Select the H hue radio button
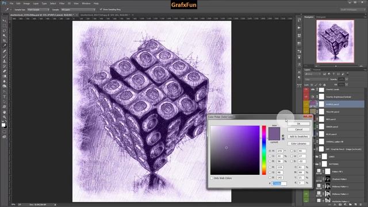The width and height of the screenshot is (368, 207). click(x=270, y=151)
